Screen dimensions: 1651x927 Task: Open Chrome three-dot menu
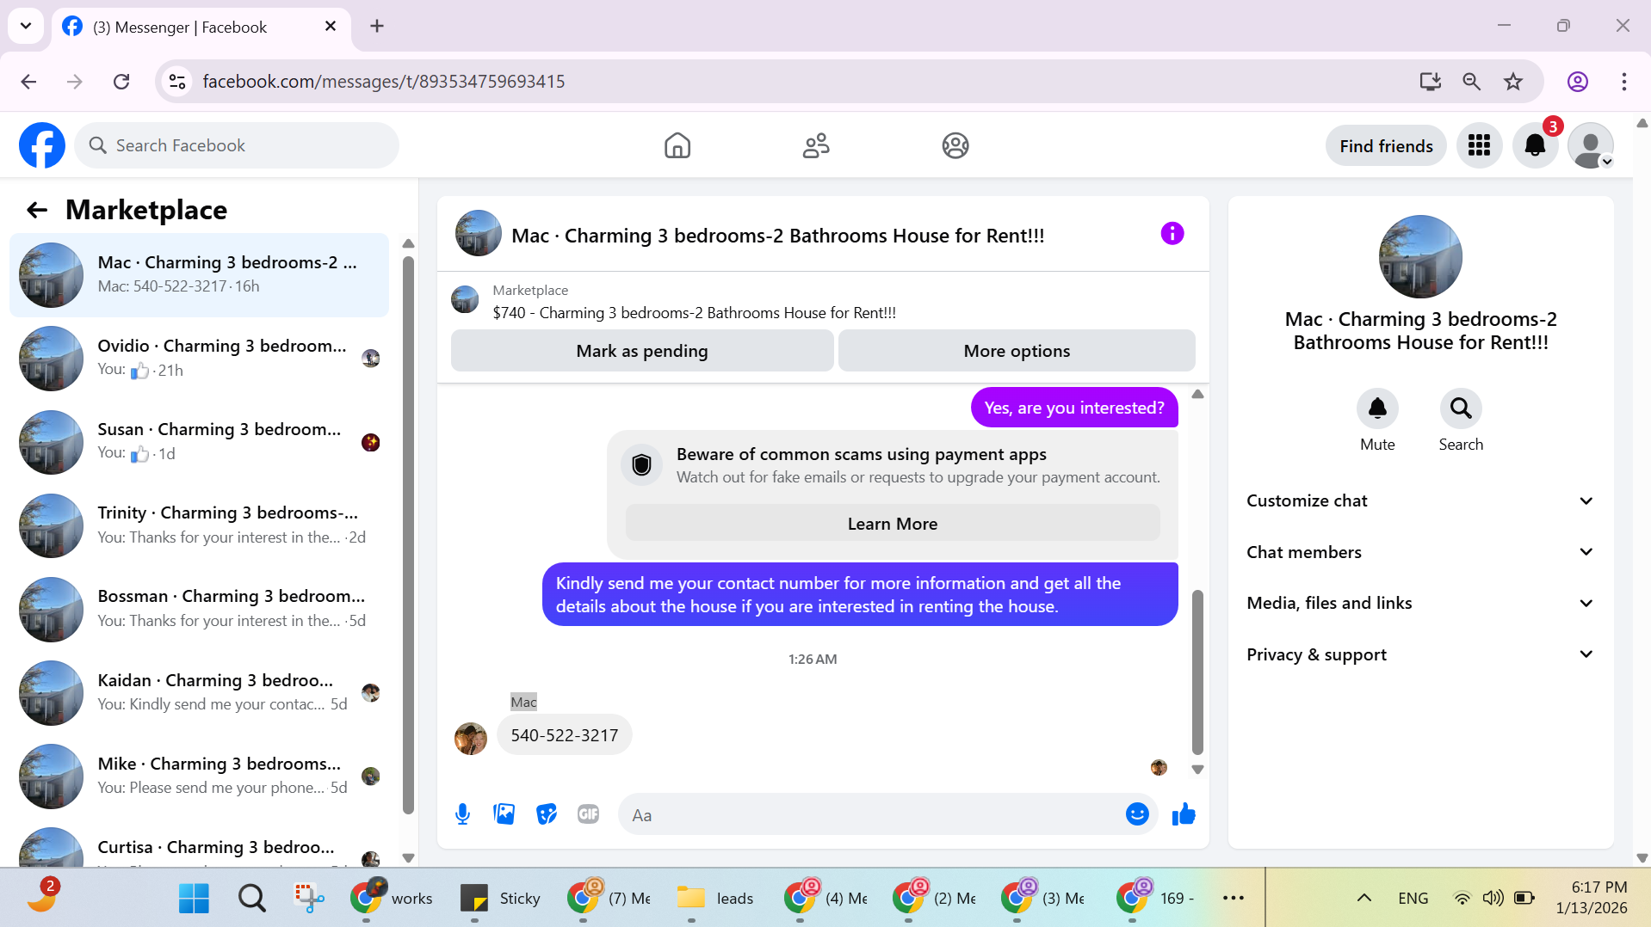[x=1624, y=81]
